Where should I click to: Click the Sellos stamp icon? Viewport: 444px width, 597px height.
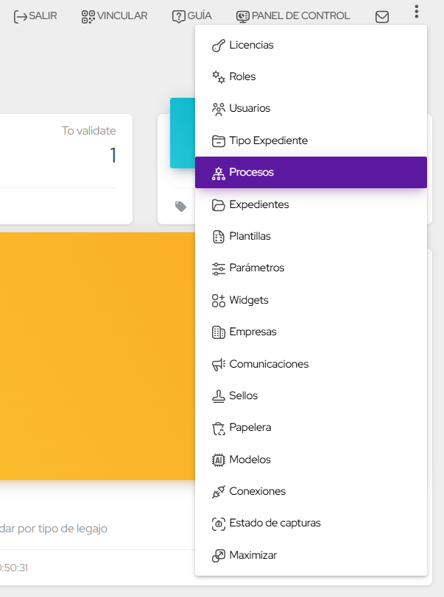click(218, 396)
